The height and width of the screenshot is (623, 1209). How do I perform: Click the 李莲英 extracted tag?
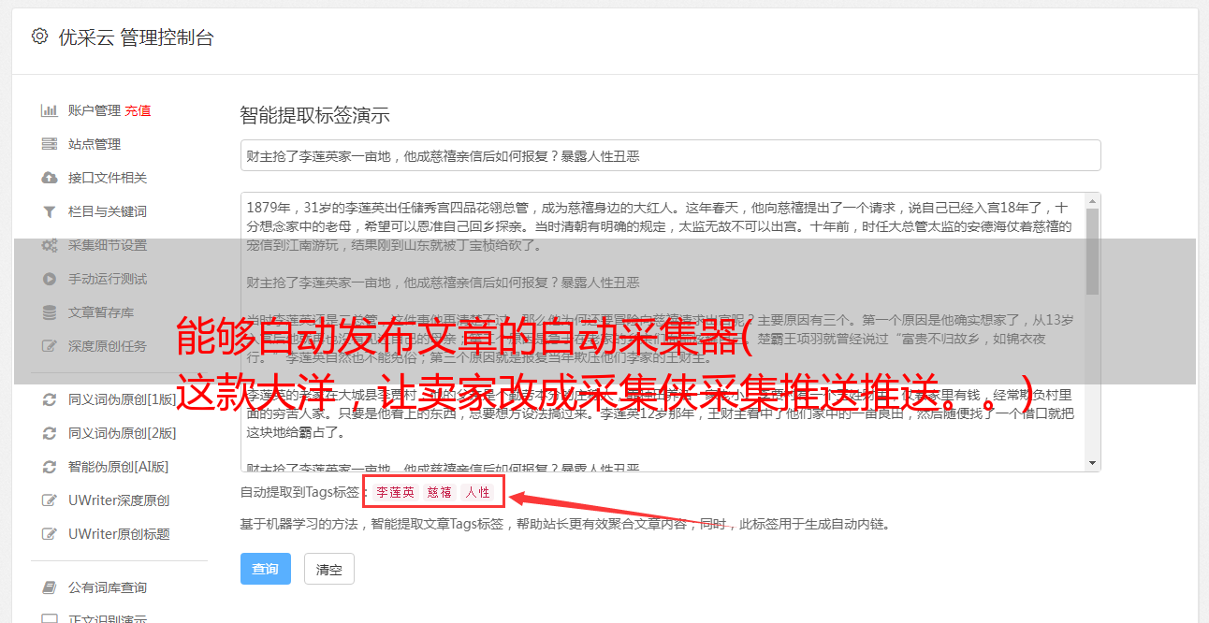coord(396,492)
